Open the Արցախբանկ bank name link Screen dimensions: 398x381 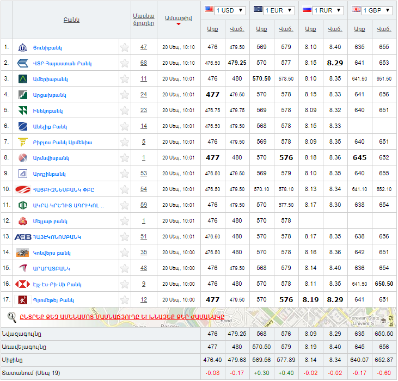pos(50,95)
